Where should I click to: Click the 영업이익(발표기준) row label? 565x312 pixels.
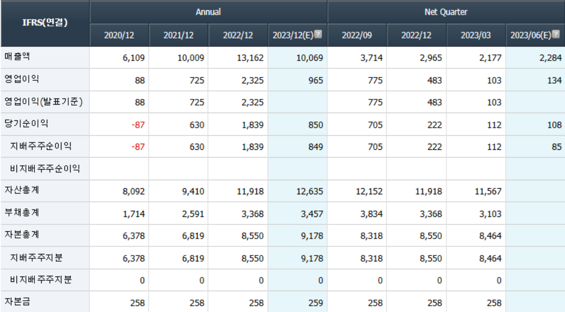pyautogui.click(x=43, y=102)
